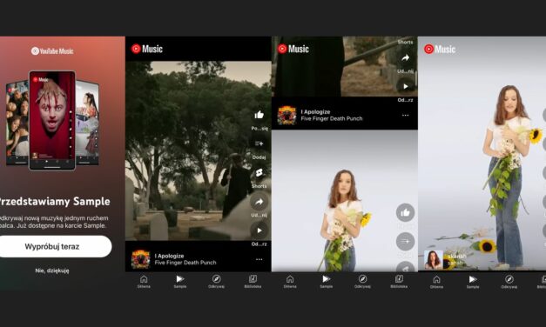Click the YouTube Music logo on intro screen

52,51
